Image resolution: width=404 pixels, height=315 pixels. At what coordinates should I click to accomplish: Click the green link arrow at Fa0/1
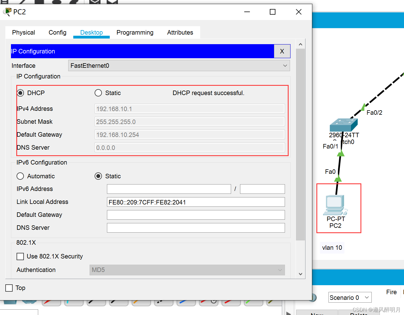pyautogui.click(x=341, y=153)
